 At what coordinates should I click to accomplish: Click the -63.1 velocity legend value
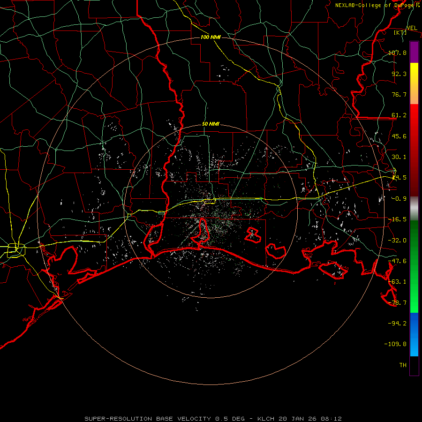pyautogui.click(x=397, y=282)
